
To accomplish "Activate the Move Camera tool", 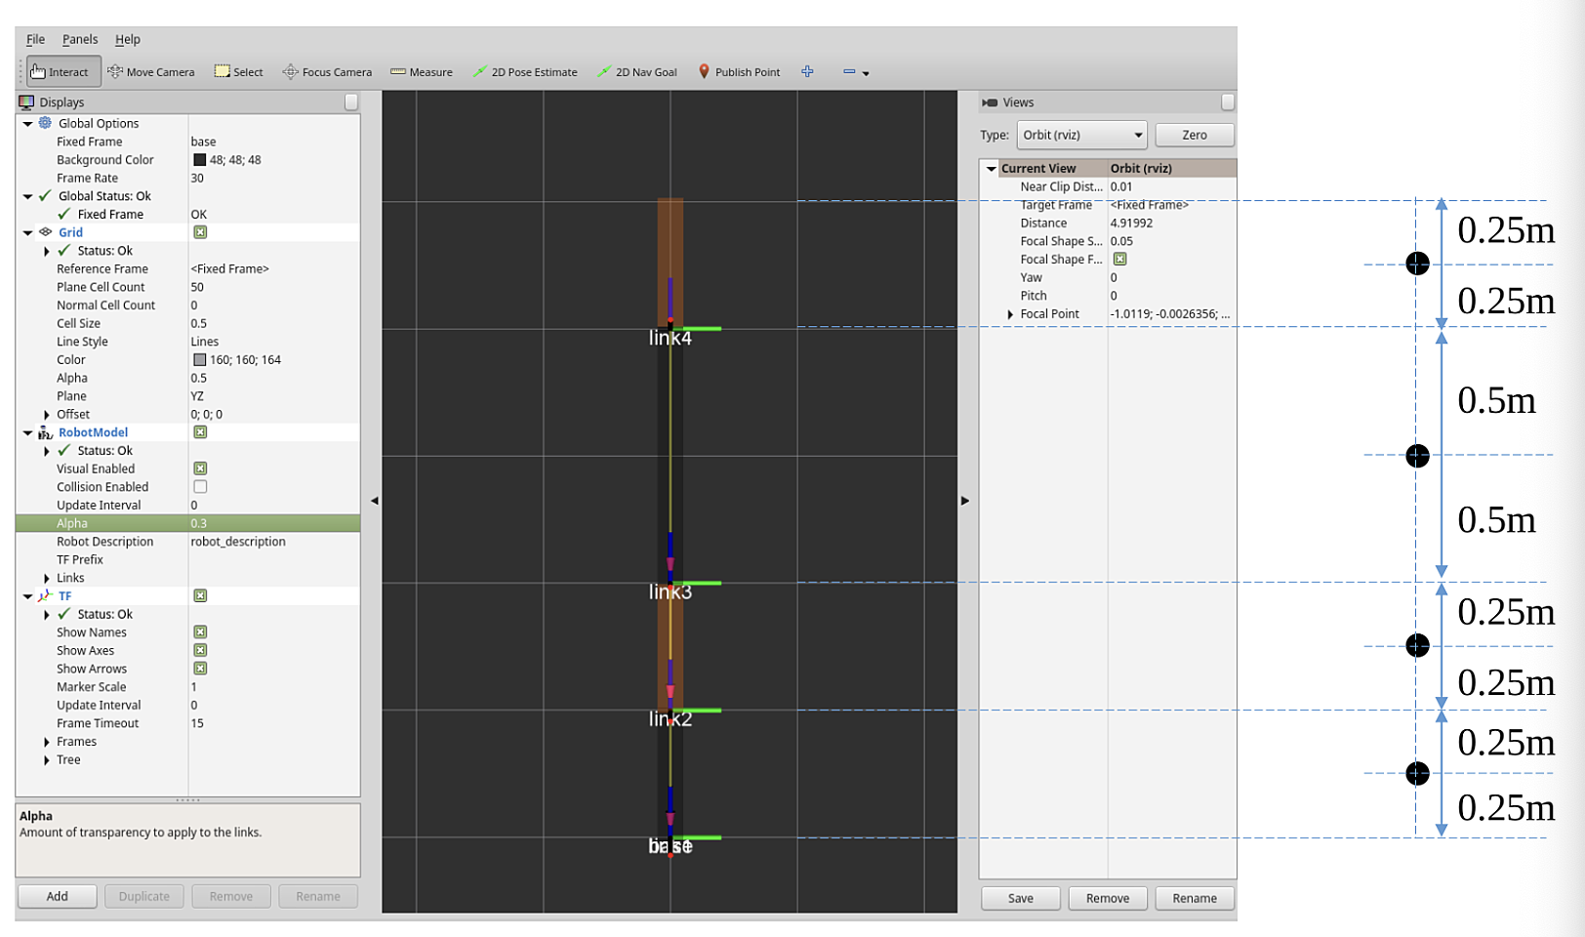I will (151, 72).
